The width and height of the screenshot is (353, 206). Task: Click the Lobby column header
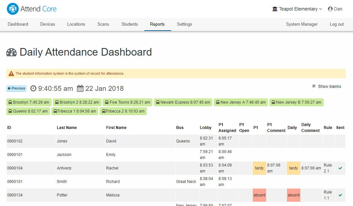(205, 128)
